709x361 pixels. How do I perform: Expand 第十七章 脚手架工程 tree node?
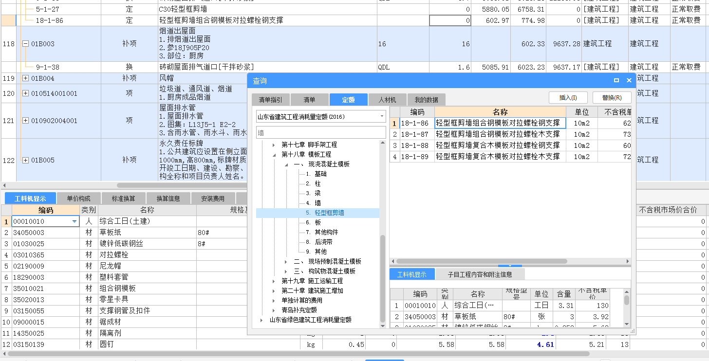[x=274, y=145]
